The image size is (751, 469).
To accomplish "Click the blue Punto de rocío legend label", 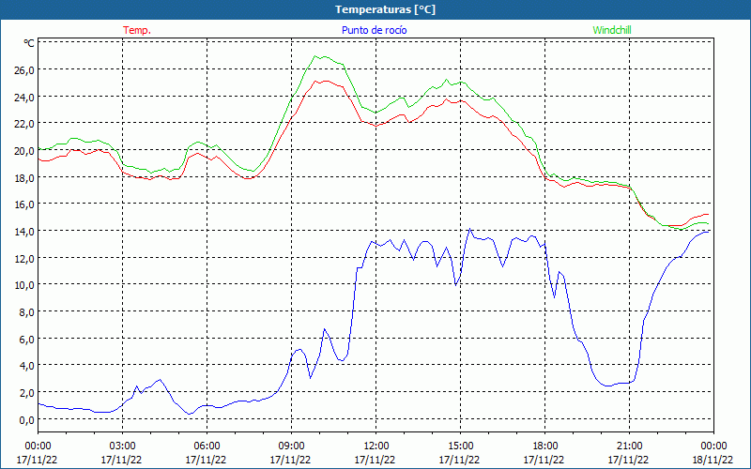I will click(x=374, y=30).
